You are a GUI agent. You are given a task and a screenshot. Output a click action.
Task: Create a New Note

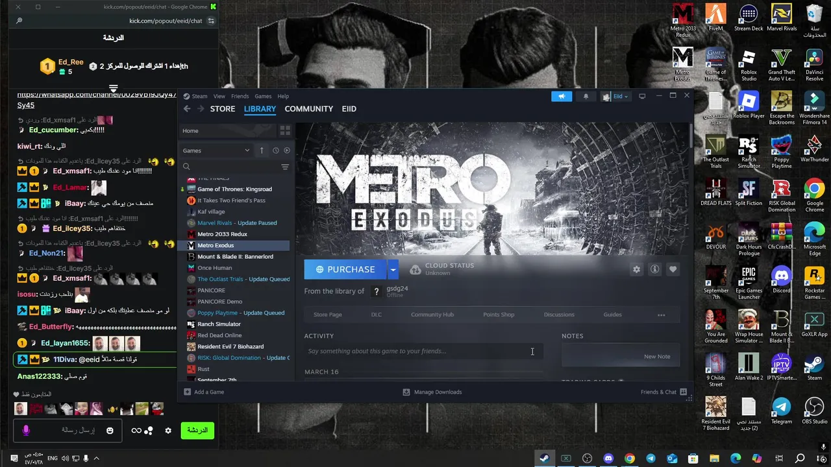(657, 356)
